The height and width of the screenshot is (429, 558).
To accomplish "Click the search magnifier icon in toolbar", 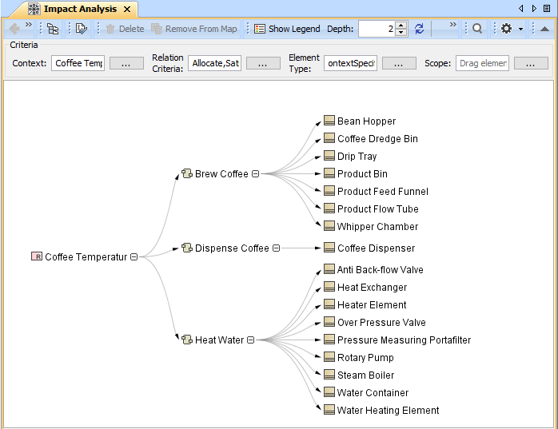I will pos(476,29).
